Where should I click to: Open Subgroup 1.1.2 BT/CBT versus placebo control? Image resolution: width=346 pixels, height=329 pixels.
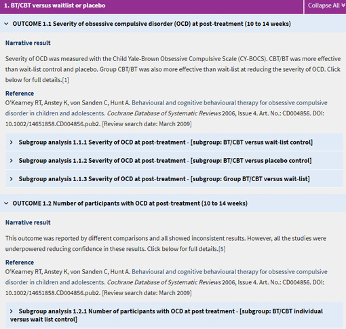tap(174, 161)
